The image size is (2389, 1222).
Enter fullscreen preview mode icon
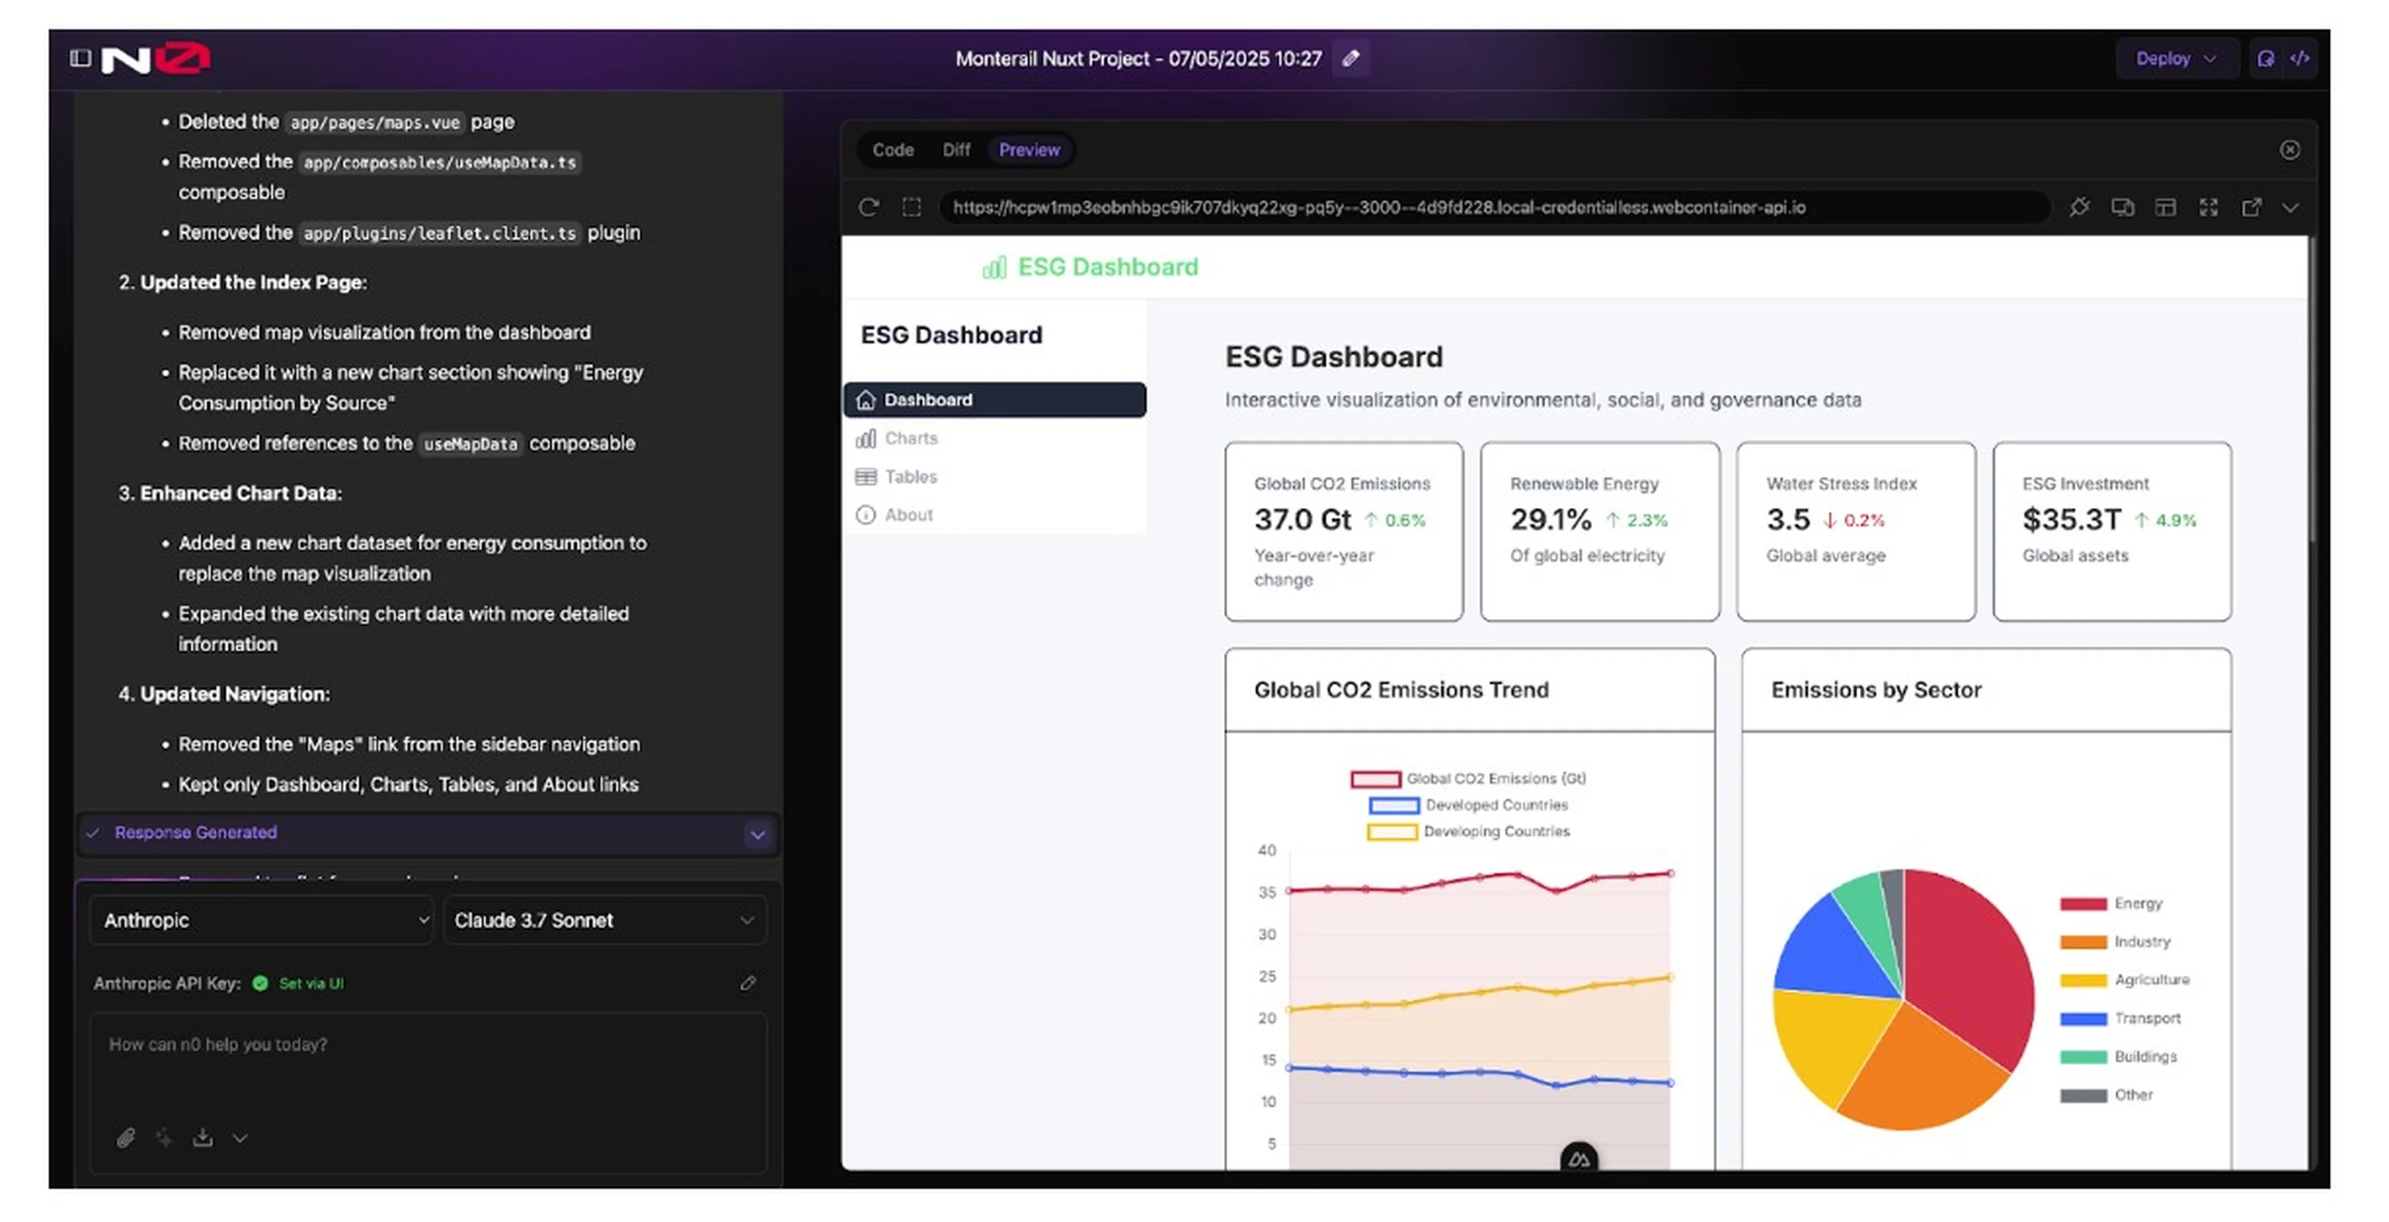point(2208,207)
